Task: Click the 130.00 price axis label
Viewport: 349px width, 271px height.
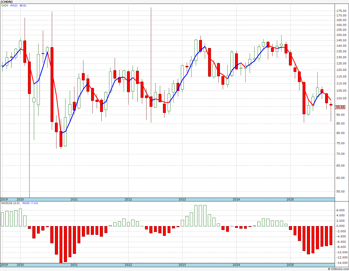Action: point(341,57)
